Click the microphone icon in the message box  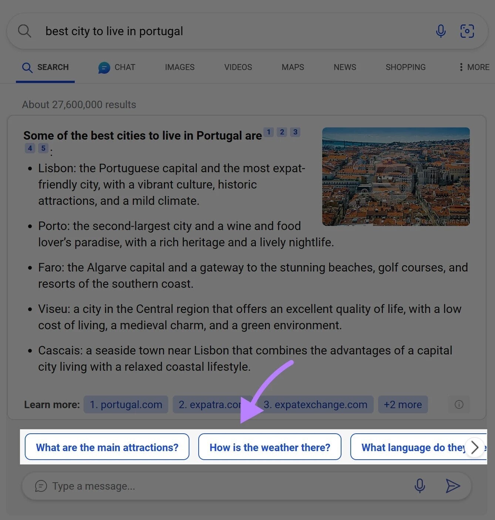[420, 486]
